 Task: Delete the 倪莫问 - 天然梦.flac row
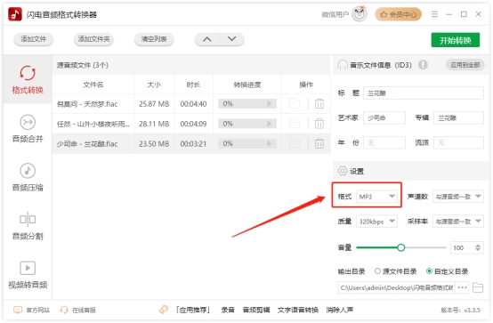319,103
